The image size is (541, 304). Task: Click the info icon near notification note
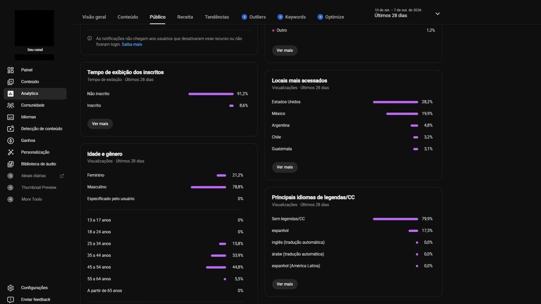(x=89, y=38)
